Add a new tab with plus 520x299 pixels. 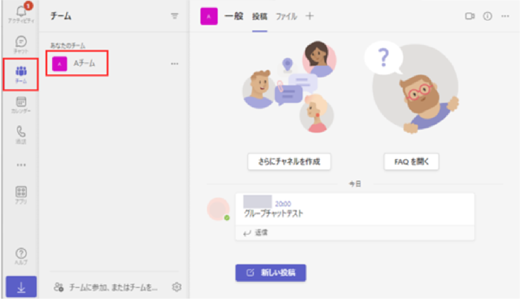310,16
